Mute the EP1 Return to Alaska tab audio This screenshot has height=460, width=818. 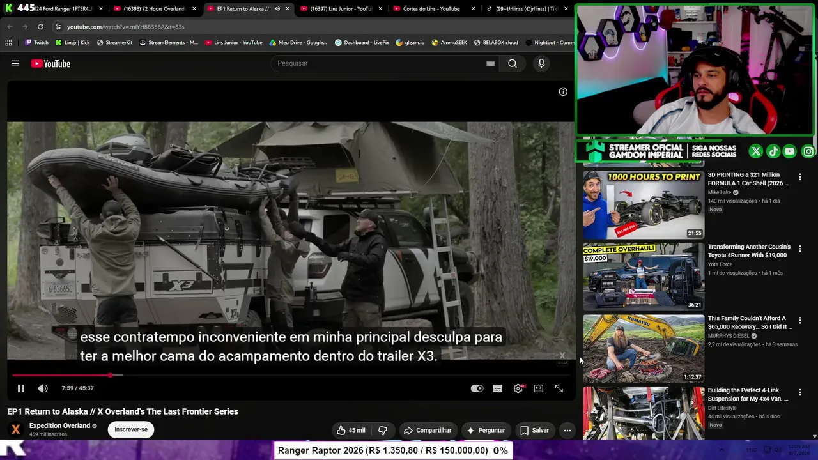coord(277,9)
